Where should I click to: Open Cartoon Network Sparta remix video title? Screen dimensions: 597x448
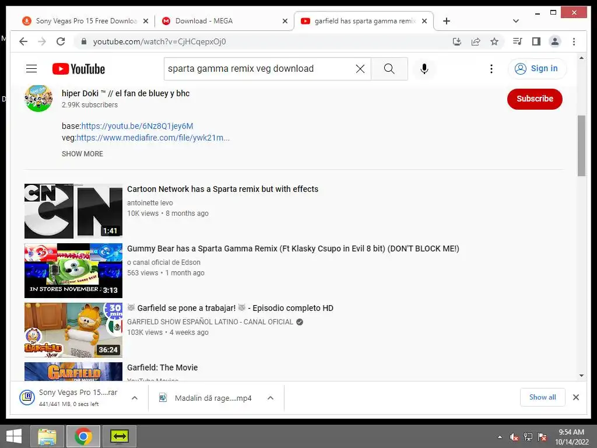pos(223,189)
